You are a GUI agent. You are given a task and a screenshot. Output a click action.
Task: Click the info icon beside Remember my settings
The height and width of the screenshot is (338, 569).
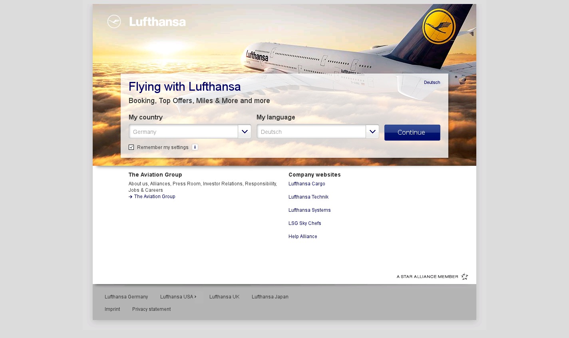point(195,147)
